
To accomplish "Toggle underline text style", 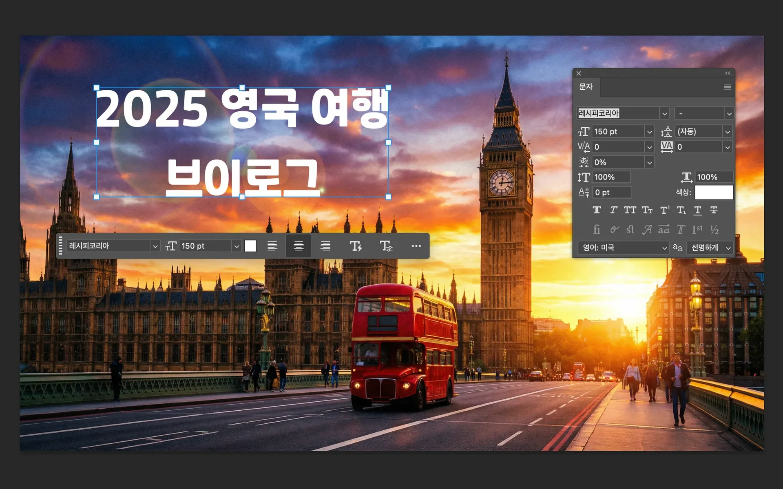I will [698, 210].
